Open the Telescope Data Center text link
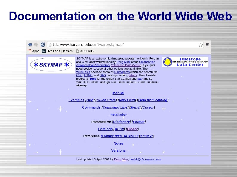 coord(126,65)
